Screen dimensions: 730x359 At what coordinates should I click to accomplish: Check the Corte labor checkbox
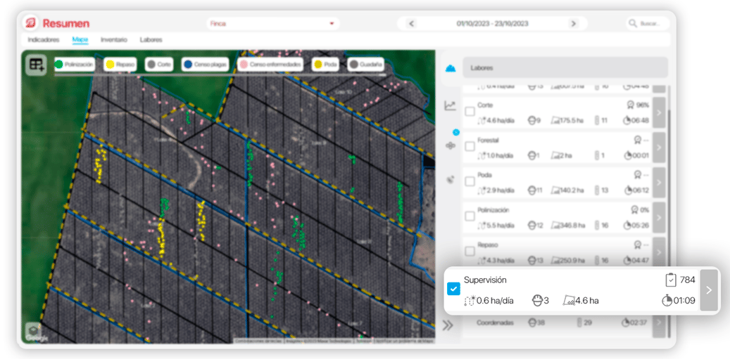click(470, 112)
